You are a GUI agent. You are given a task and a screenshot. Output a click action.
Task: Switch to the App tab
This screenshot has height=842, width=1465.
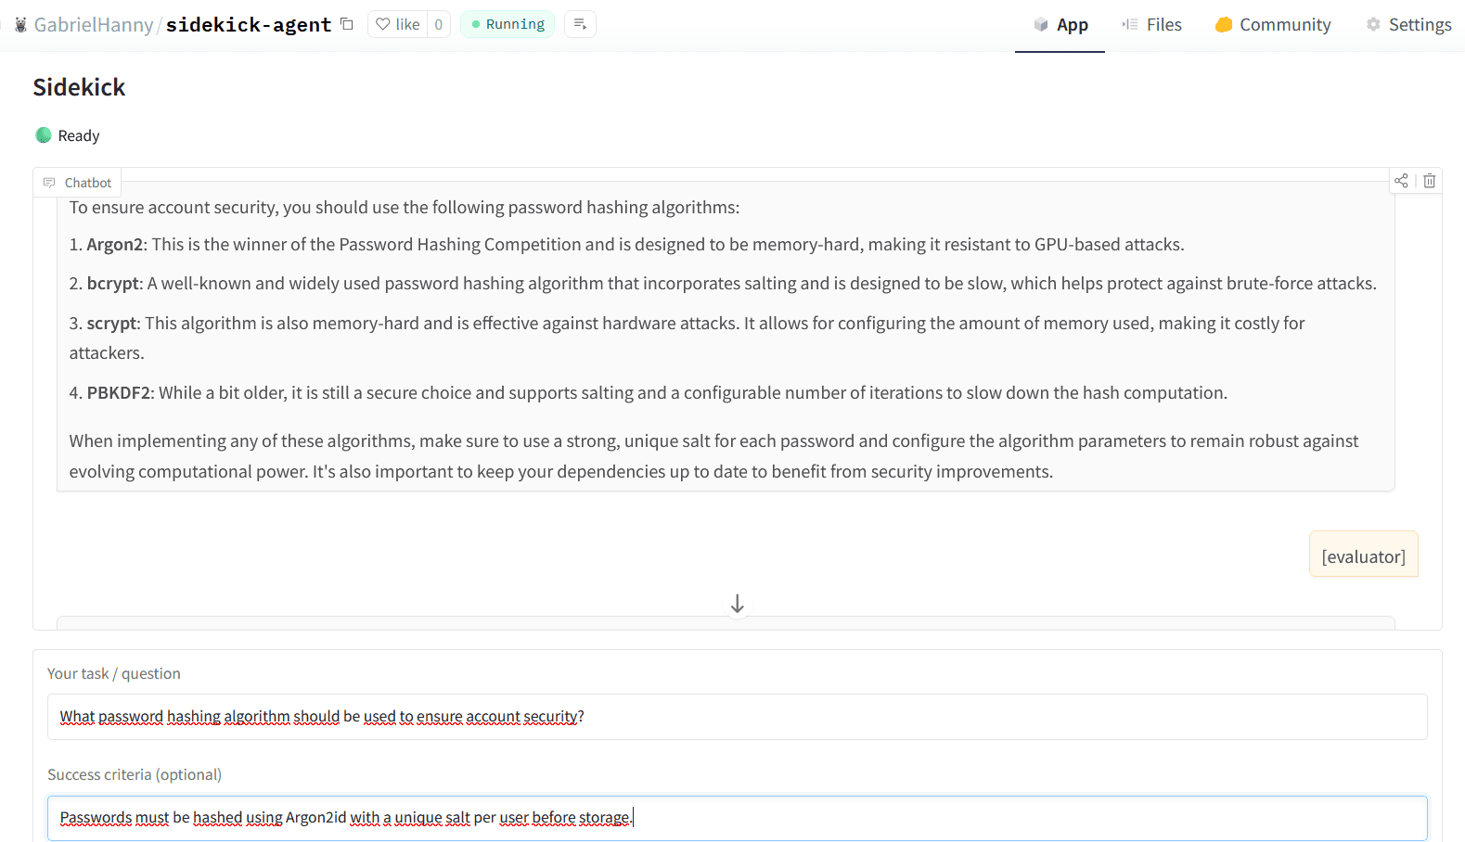[x=1060, y=25]
